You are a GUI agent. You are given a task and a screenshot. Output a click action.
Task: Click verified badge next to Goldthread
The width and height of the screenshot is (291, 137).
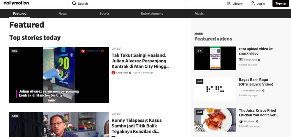257,121
